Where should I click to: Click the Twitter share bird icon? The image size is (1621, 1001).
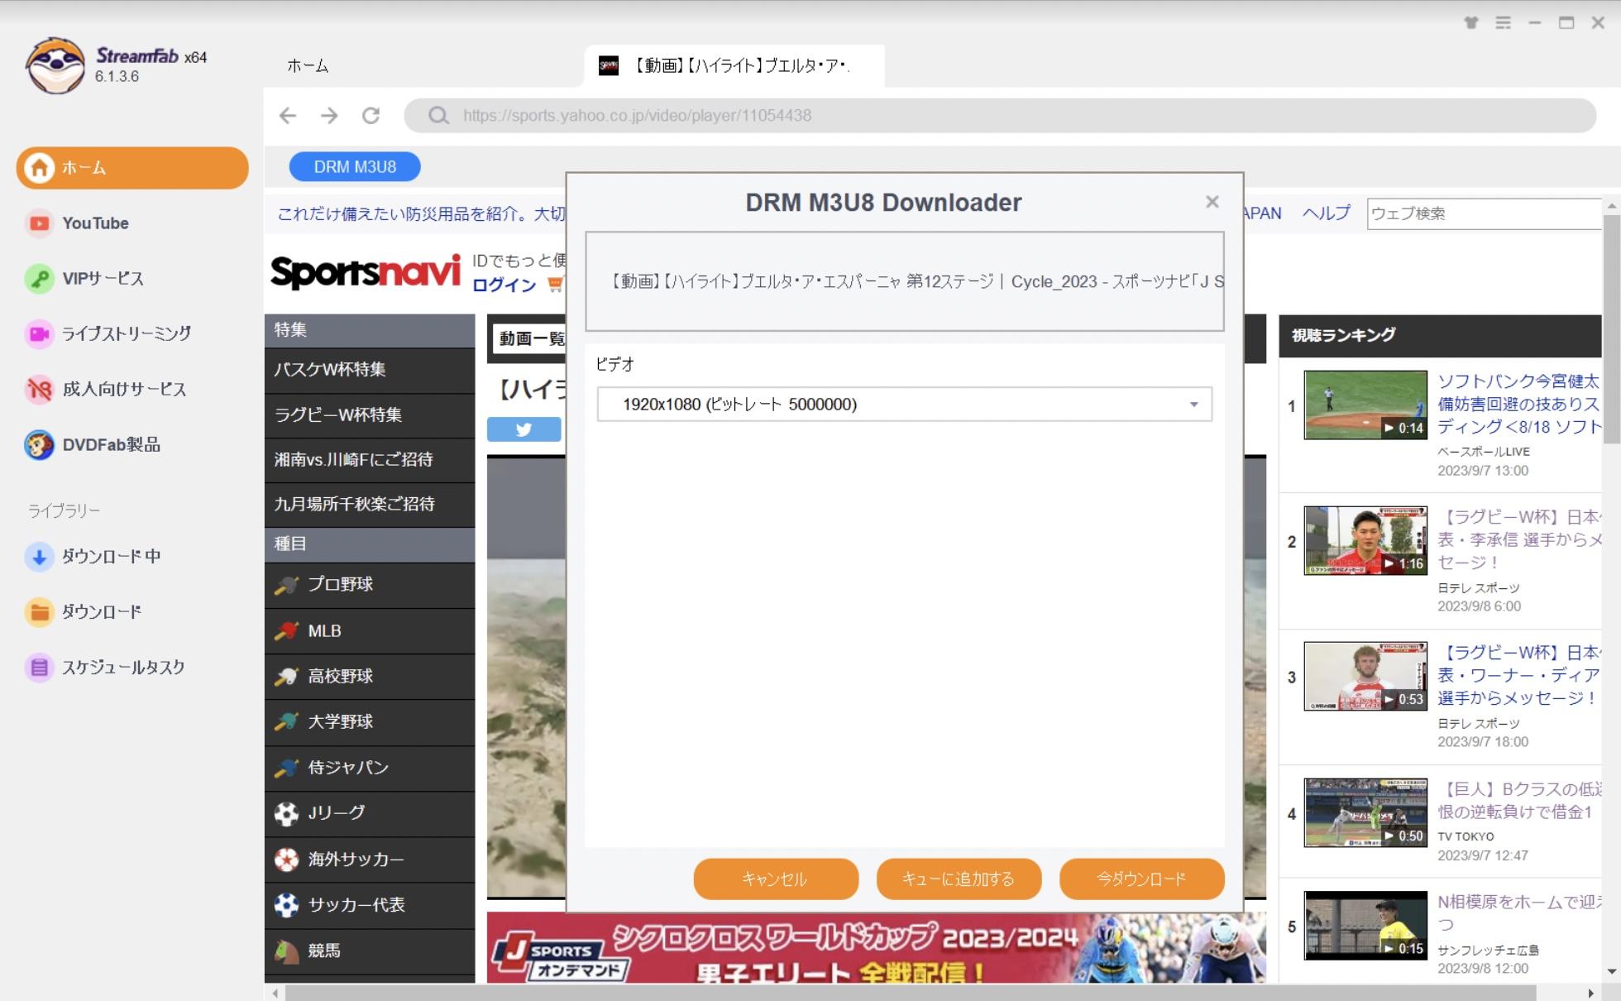524,429
